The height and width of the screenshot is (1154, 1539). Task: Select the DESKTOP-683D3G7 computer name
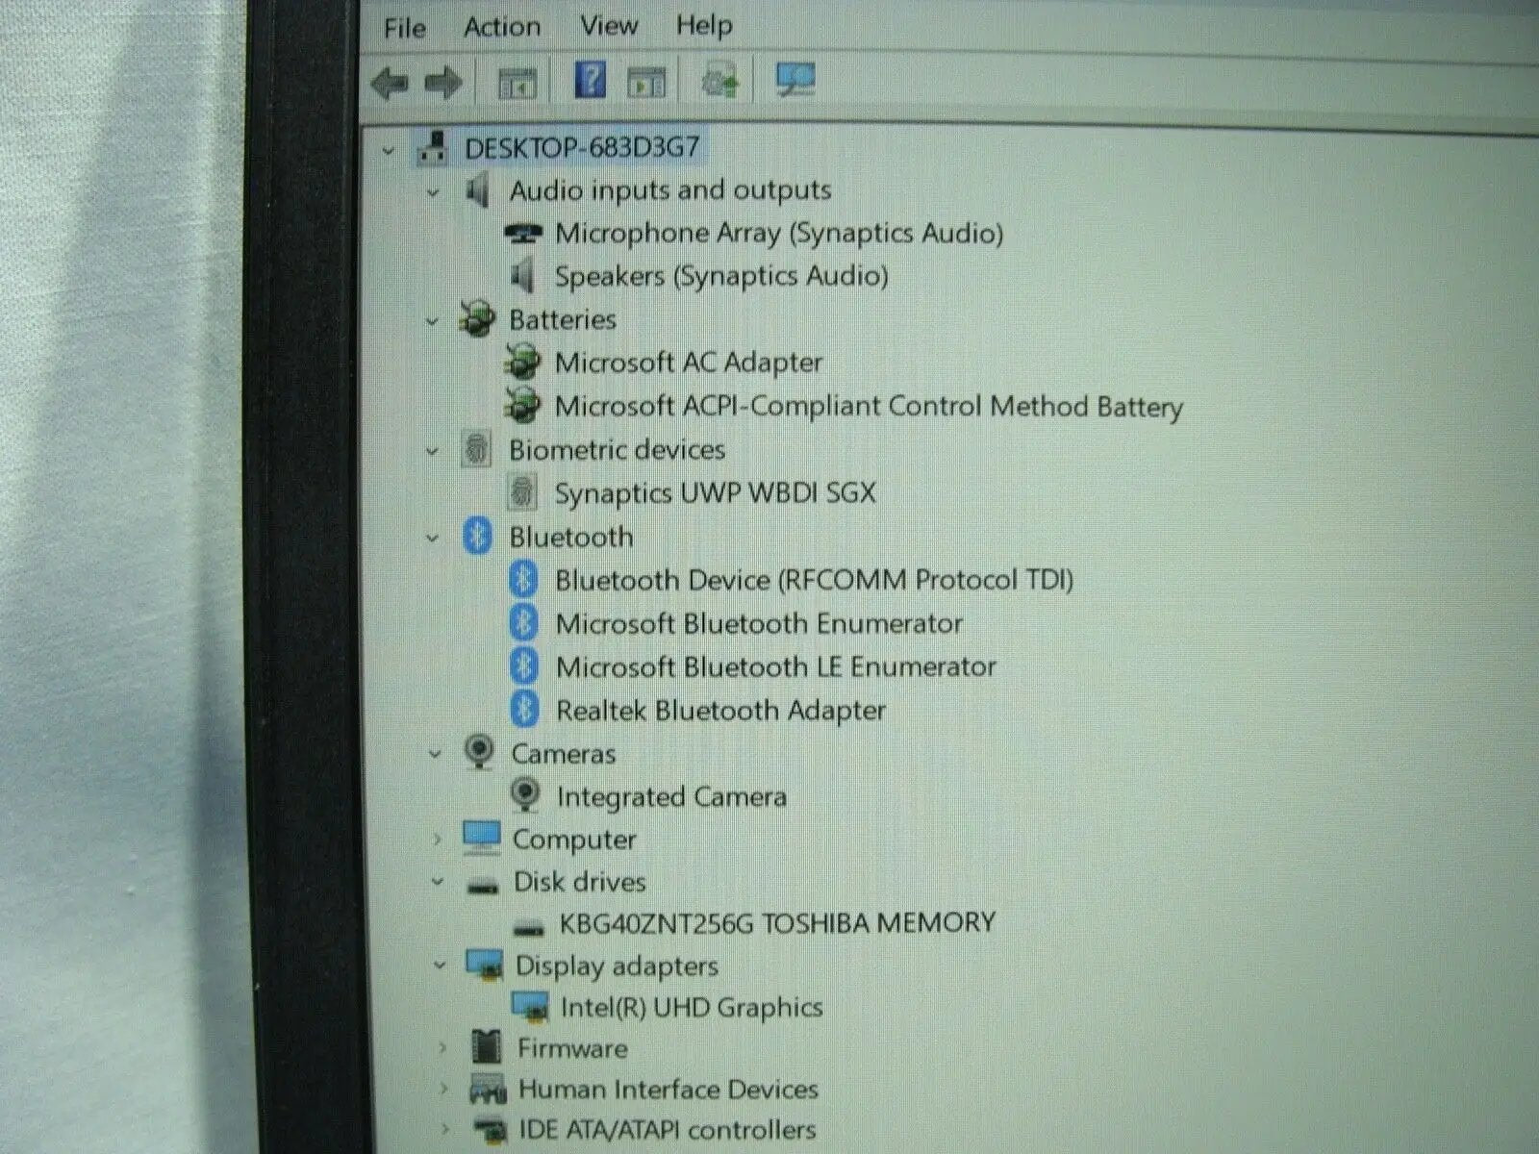[582, 147]
